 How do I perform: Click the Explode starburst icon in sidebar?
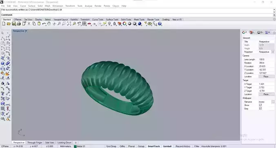(x=8, y=73)
